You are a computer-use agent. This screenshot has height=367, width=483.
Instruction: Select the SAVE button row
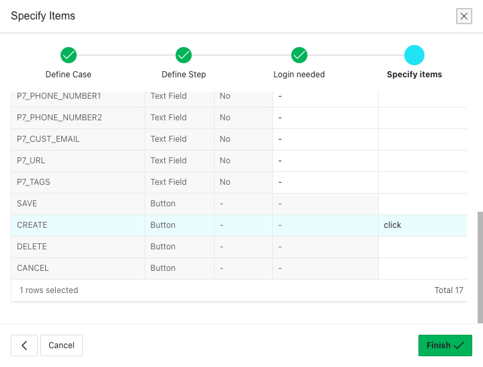click(x=77, y=204)
